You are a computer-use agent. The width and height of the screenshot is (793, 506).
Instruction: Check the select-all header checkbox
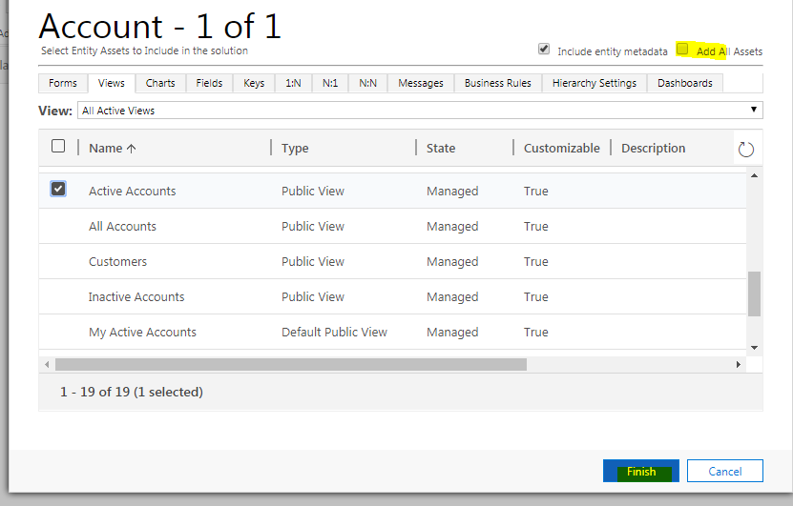point(58,147)
